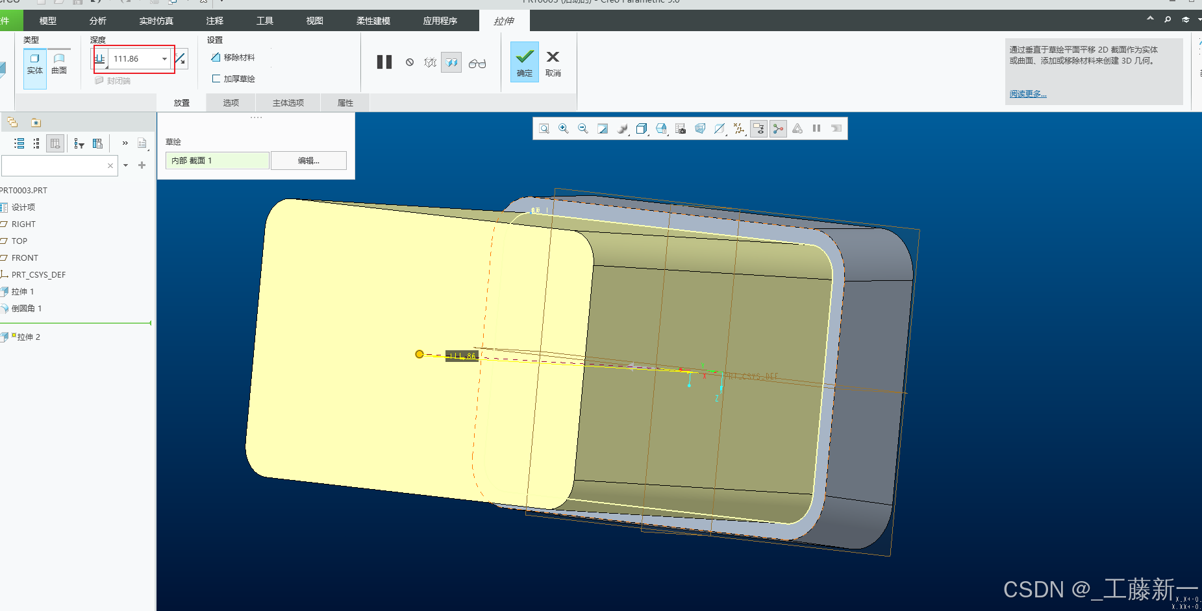Open the 模型 ribbon tab
Screen dimensions: 1202x611
(x=48, y=21)
